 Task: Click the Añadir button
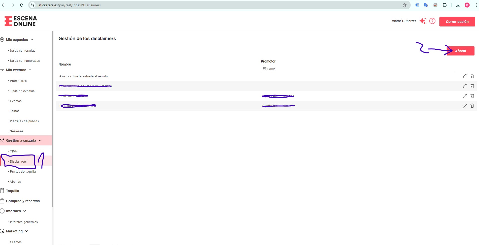click(x=461, y=51)
